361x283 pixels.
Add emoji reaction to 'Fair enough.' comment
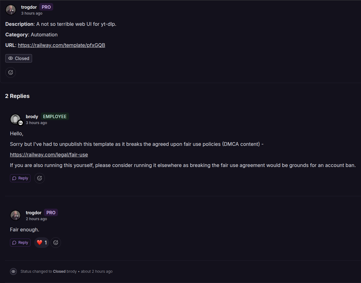(56, 243)
